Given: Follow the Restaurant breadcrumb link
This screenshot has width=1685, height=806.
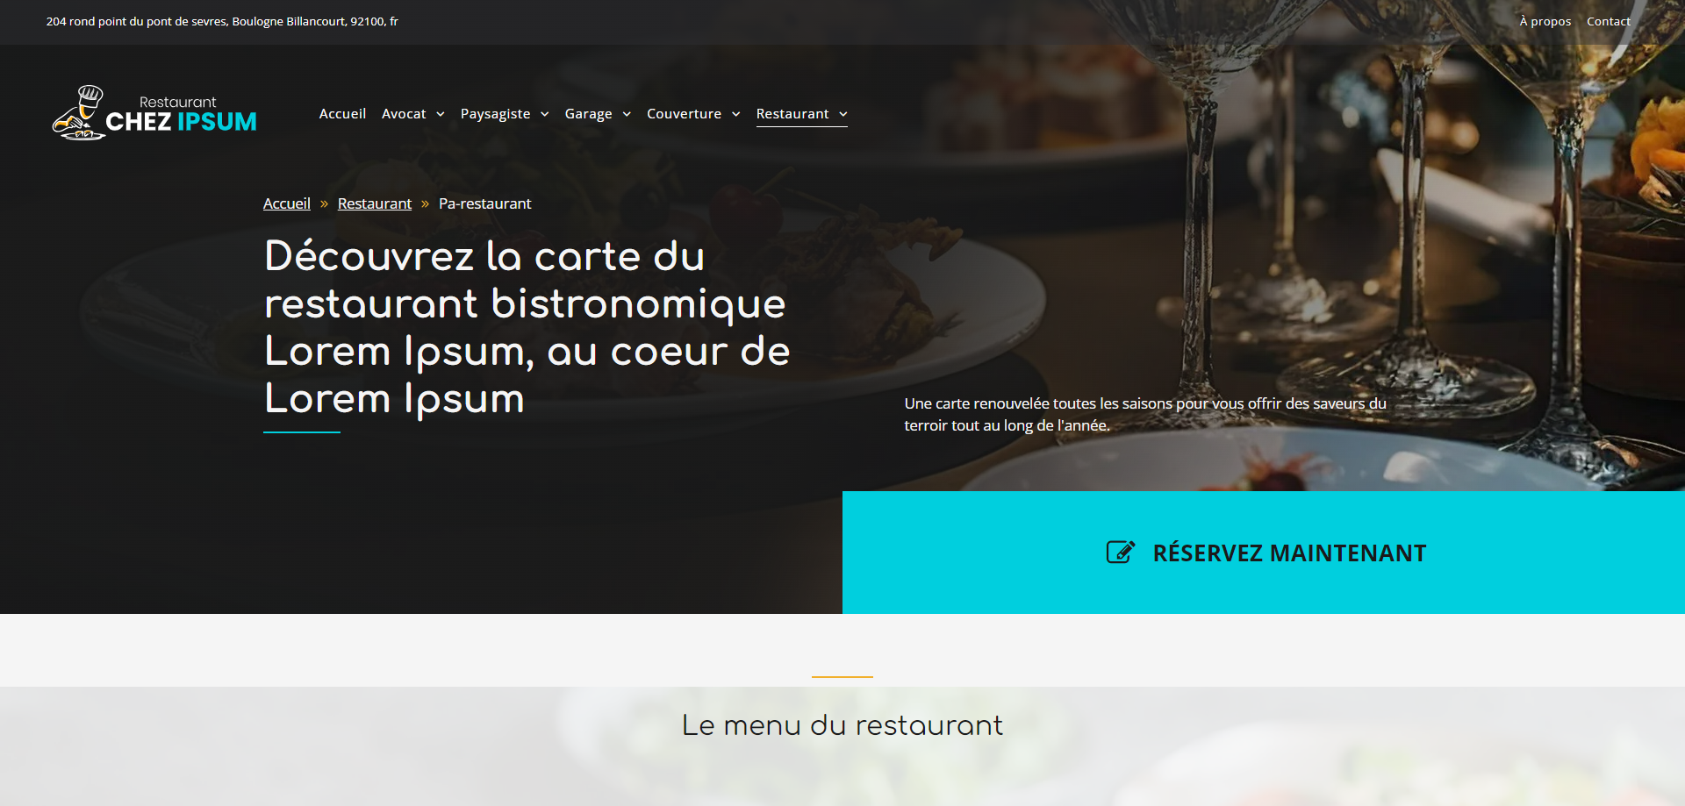Looking at the screenshot, I should click(375, 203).
